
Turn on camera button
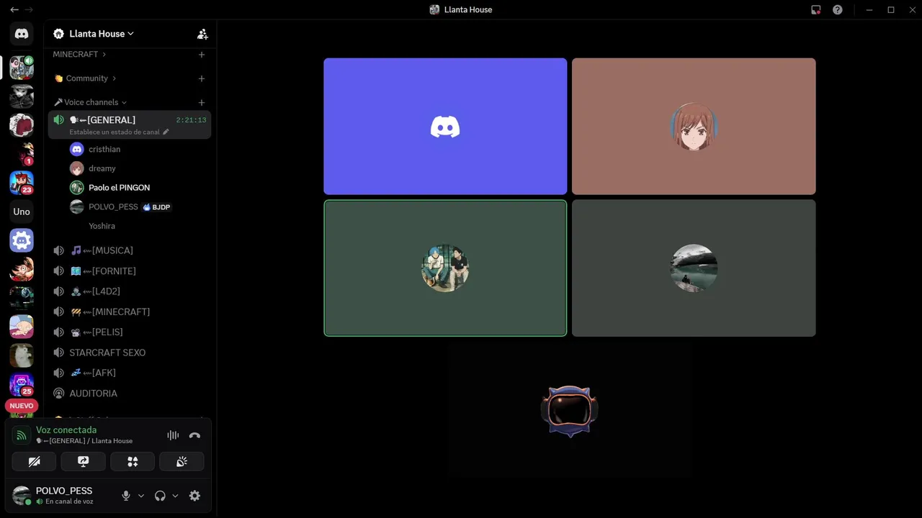coord(34,461)
